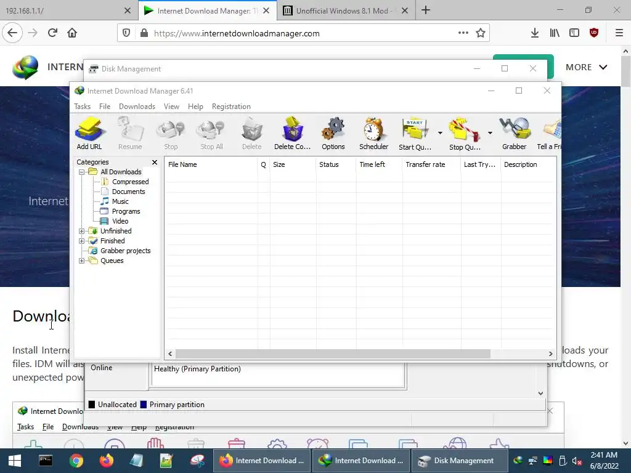Click the list scroll right arrow

click(x=550, y=354)
